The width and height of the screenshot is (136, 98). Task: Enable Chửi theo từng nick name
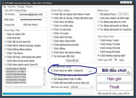[5, 61]
